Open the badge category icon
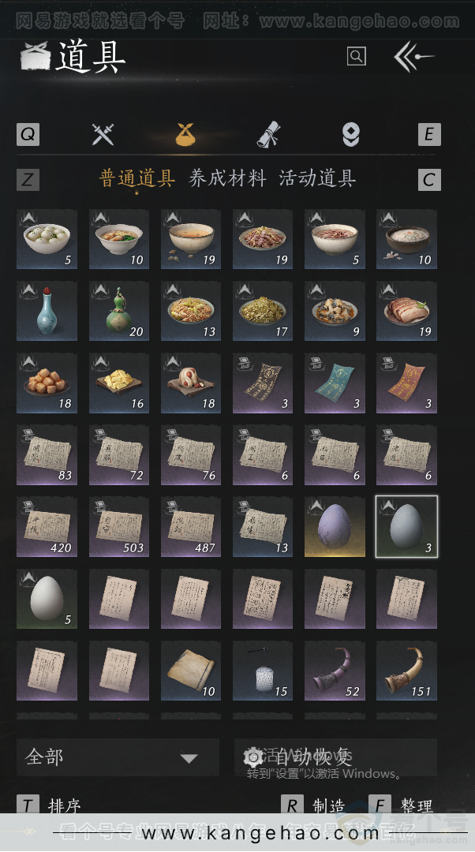475x852 pixels. click(351, 134)
